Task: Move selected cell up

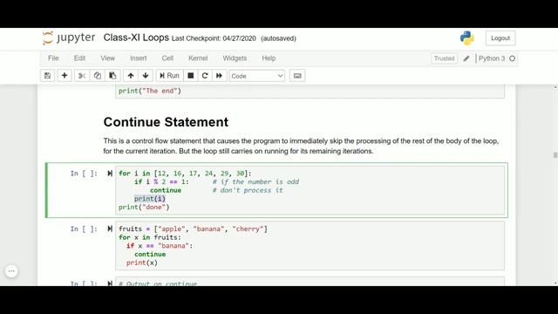Action: click(131, 76)
